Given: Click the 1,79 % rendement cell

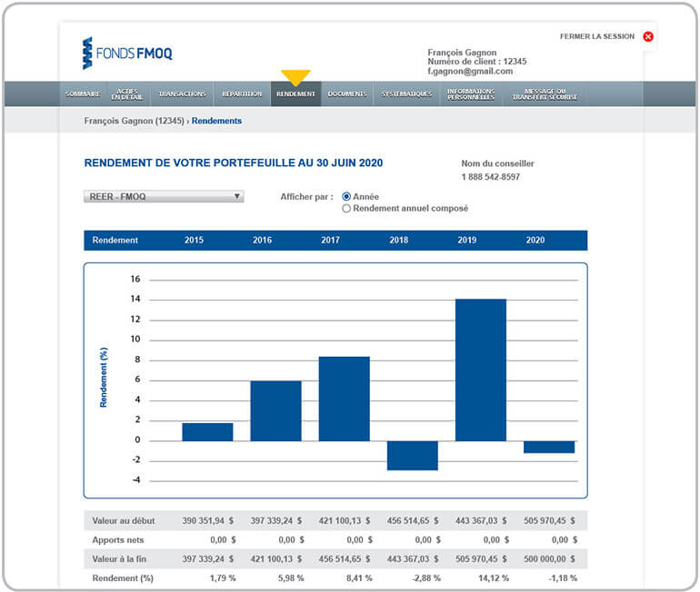Looking at the screenshot, I should [223, 578].
